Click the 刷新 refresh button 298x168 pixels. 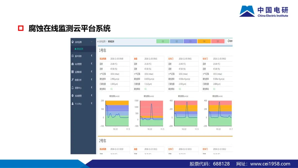(x=230, y=41)
